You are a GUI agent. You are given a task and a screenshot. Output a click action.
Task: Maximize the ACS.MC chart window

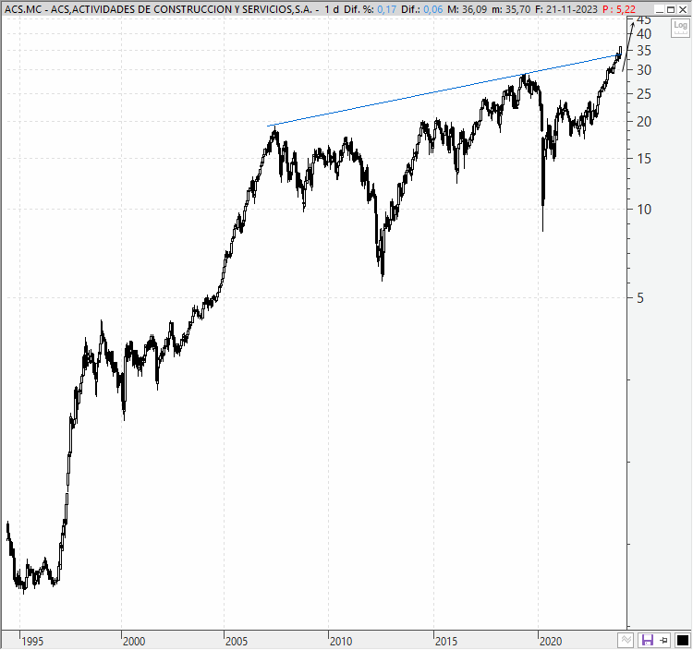(x=671, y=9)
